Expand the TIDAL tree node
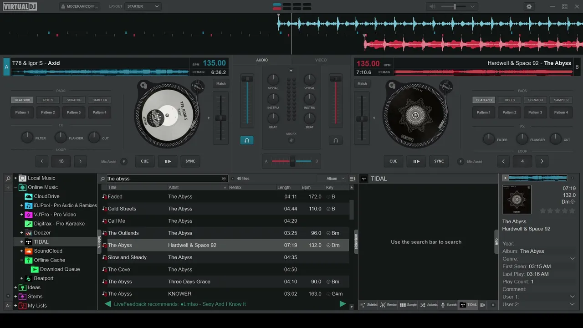 click(21, 242)
